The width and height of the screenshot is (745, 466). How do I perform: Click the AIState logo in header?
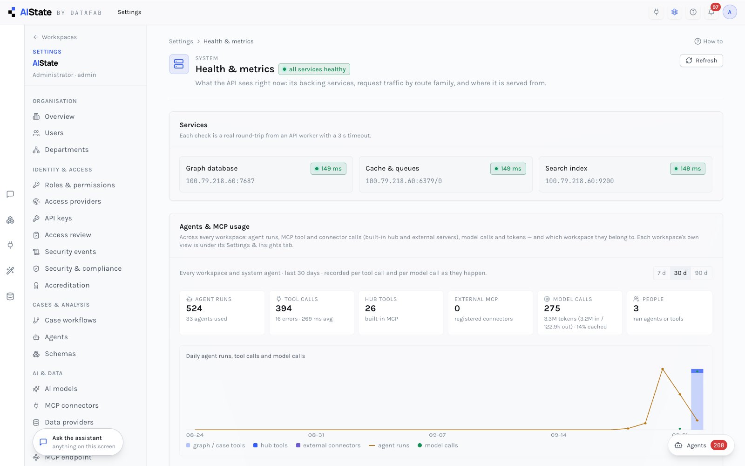[x=30, y=12]
